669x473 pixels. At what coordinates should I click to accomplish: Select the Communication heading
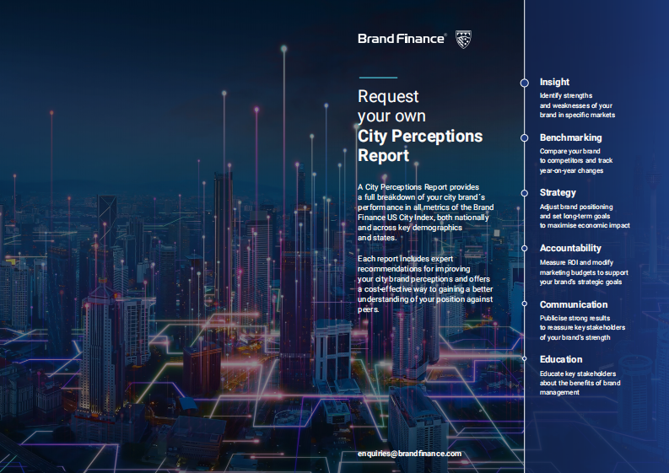coord(574,304)
